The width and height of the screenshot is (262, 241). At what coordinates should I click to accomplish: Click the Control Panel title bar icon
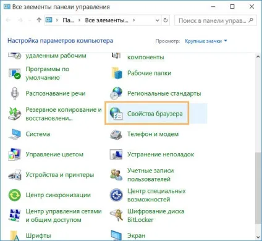(7, 6)
